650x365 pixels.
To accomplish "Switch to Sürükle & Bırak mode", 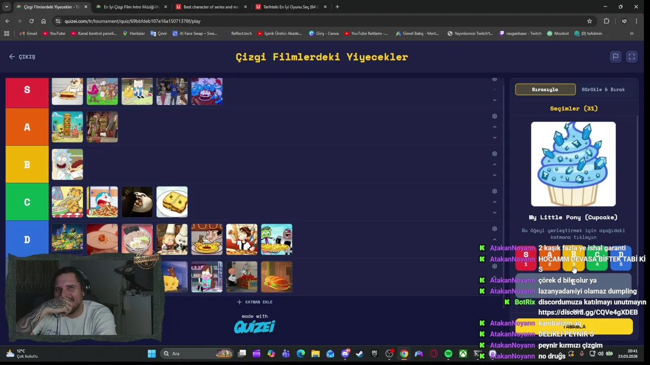I will pyautogui.click(x=603, y=90).
